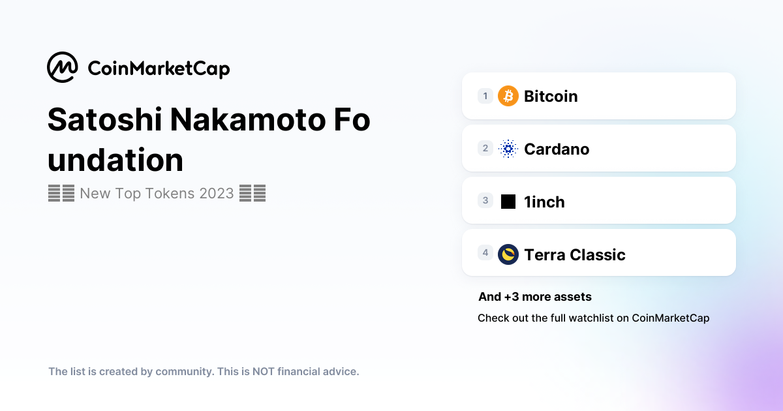This screenshot has width=783, height=411.
Task: Click the rank 2 number badge
Action: click(x=485, y=149)
